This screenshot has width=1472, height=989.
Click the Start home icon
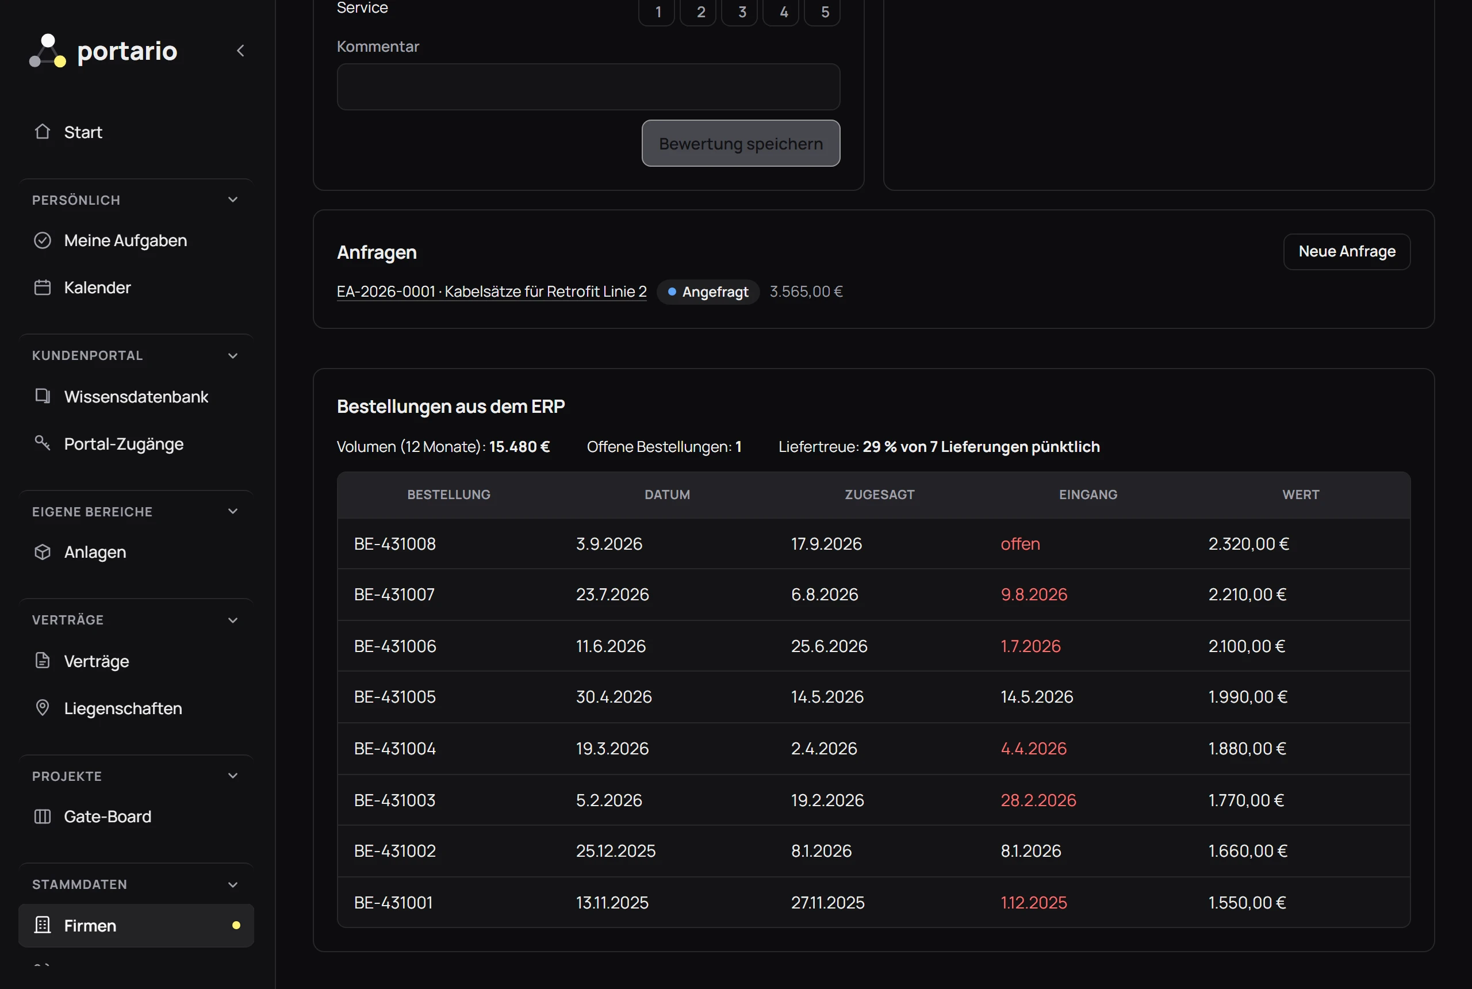42,131
